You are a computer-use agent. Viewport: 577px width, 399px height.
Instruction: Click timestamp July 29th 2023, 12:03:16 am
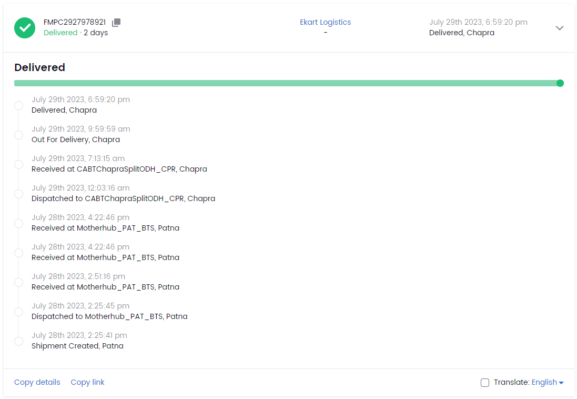[x=80, y=188]
